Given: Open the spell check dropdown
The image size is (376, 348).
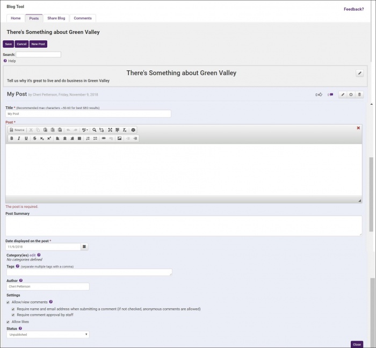Looking at the screenshot, I should pyautogui.click(x=85, y=130).
